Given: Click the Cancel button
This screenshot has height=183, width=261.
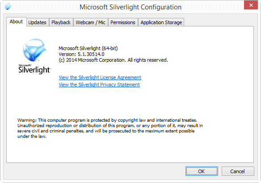Looking at the screenshot, I should click(x=238, y=171).
